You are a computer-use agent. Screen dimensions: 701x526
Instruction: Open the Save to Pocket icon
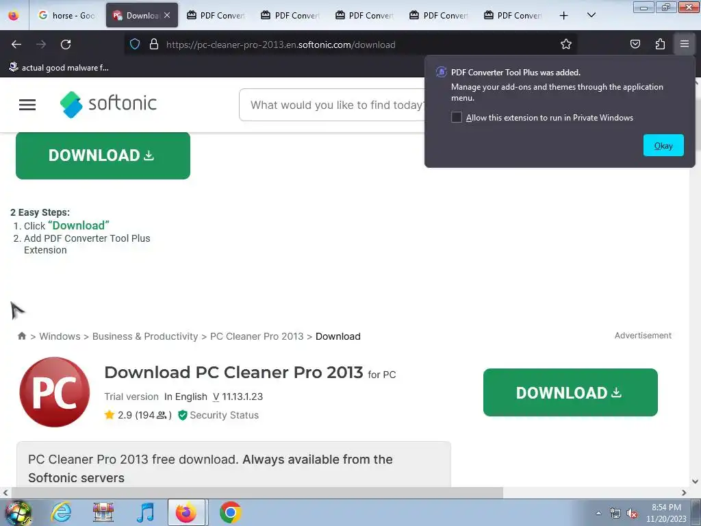pyautogui.click(x=635, y=45)
